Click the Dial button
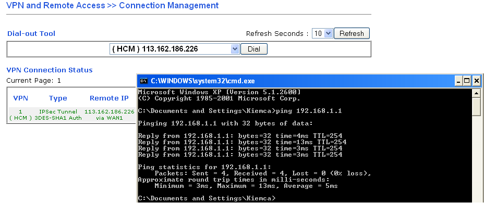 click(x=253, y=49)
